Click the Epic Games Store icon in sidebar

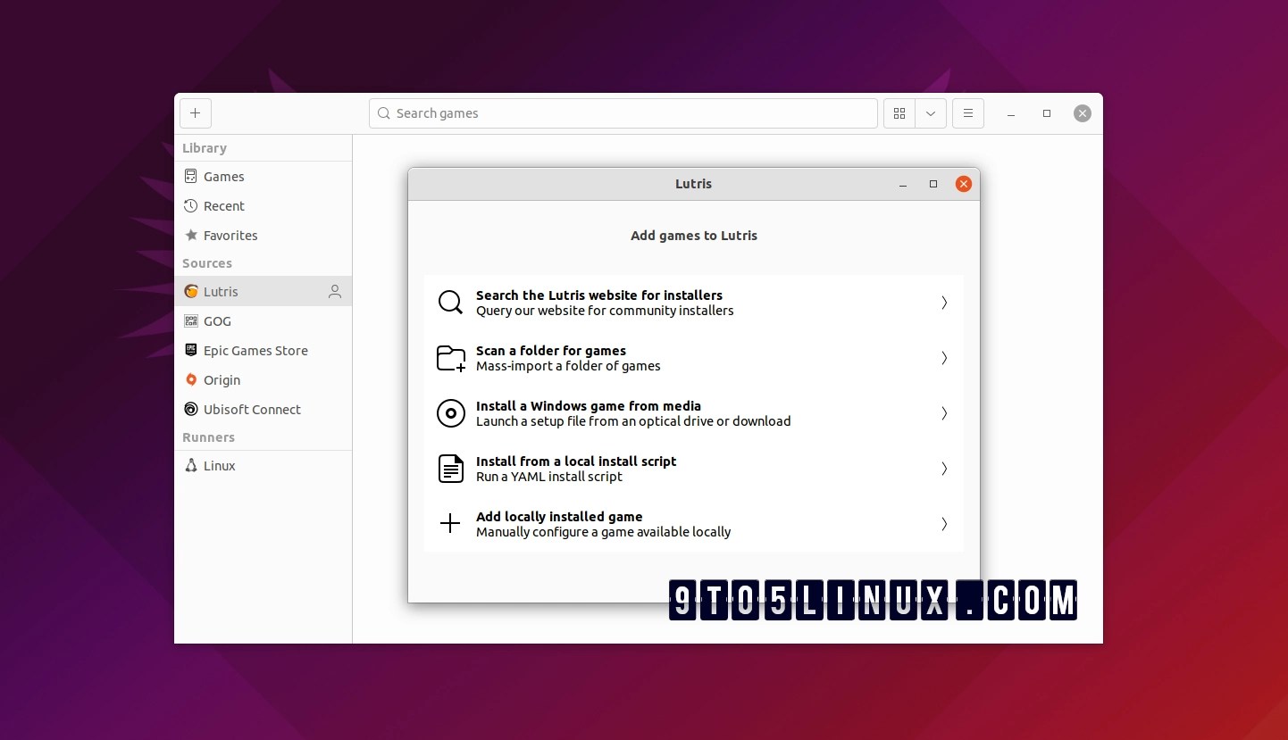[191, 350]
